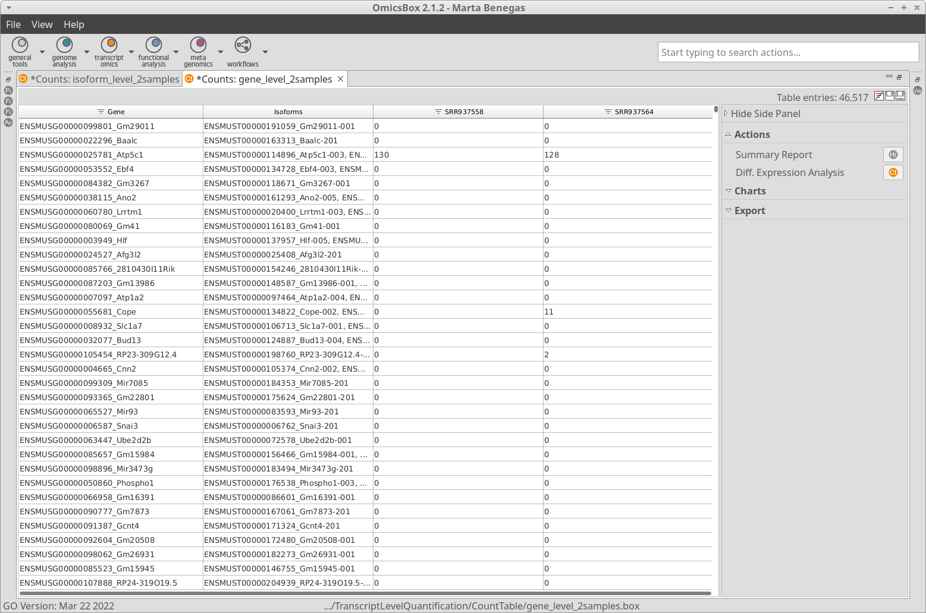926x613 pixels.
Task: Open the File menu
Action: (x=13, y=24)
